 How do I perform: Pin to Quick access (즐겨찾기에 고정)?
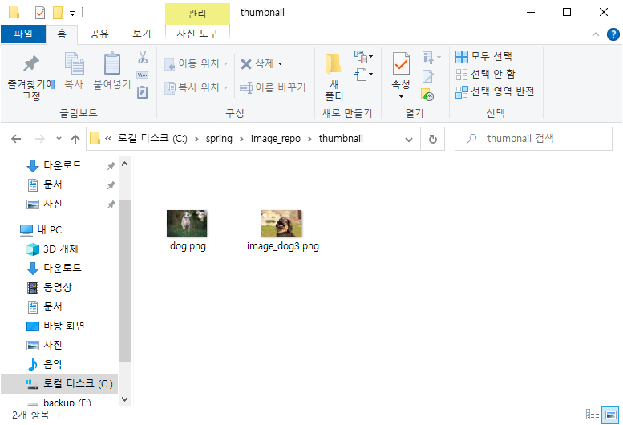click(31, 78)
